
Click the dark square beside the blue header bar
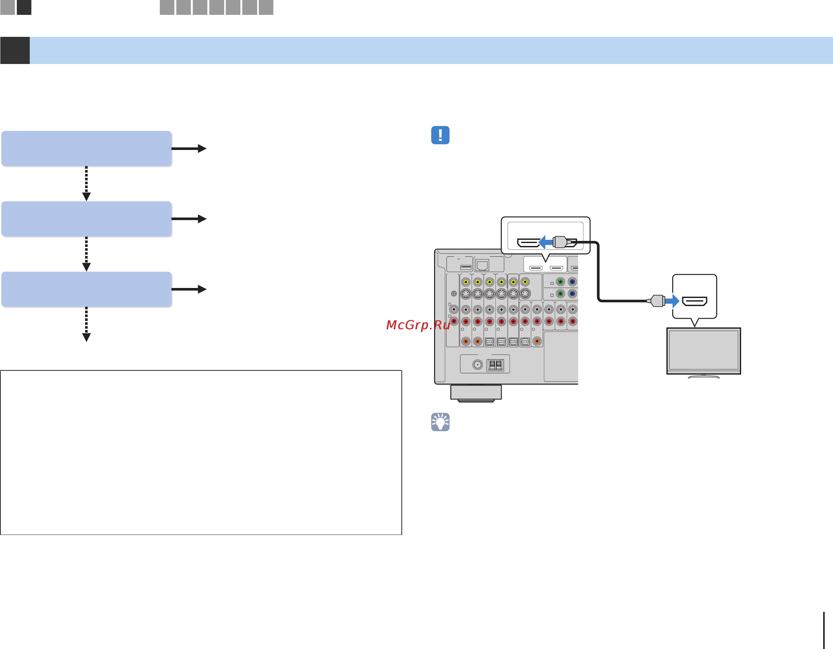tap(15, 50)
